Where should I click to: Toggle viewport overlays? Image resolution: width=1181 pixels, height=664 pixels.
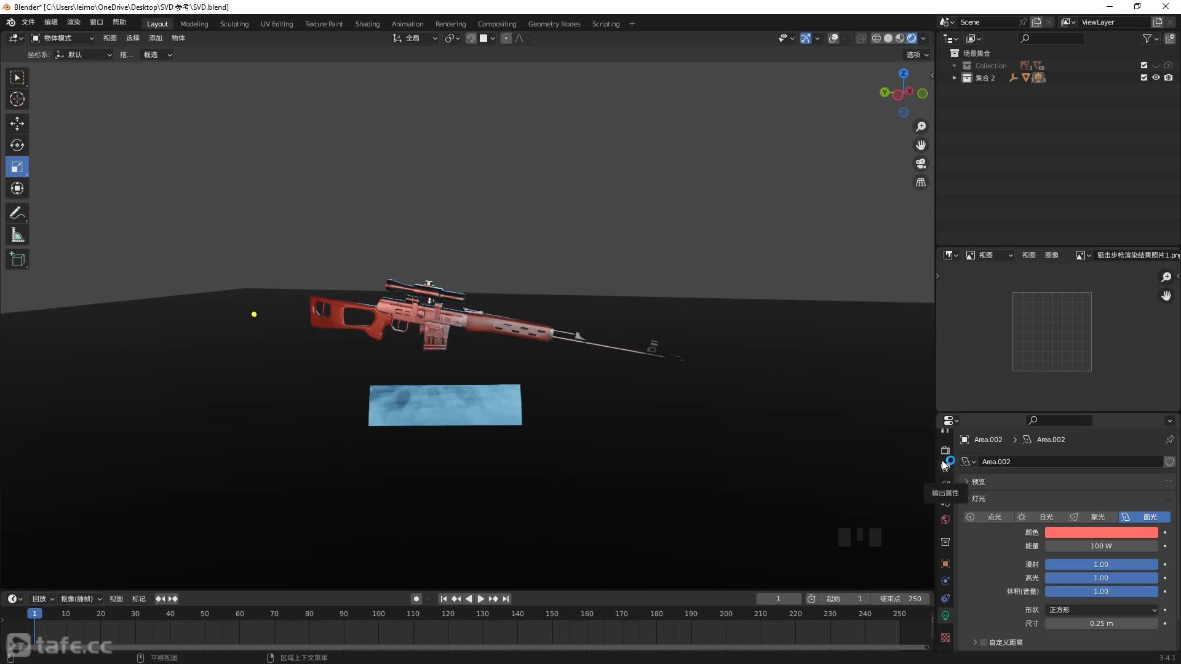tap(833, 38)
